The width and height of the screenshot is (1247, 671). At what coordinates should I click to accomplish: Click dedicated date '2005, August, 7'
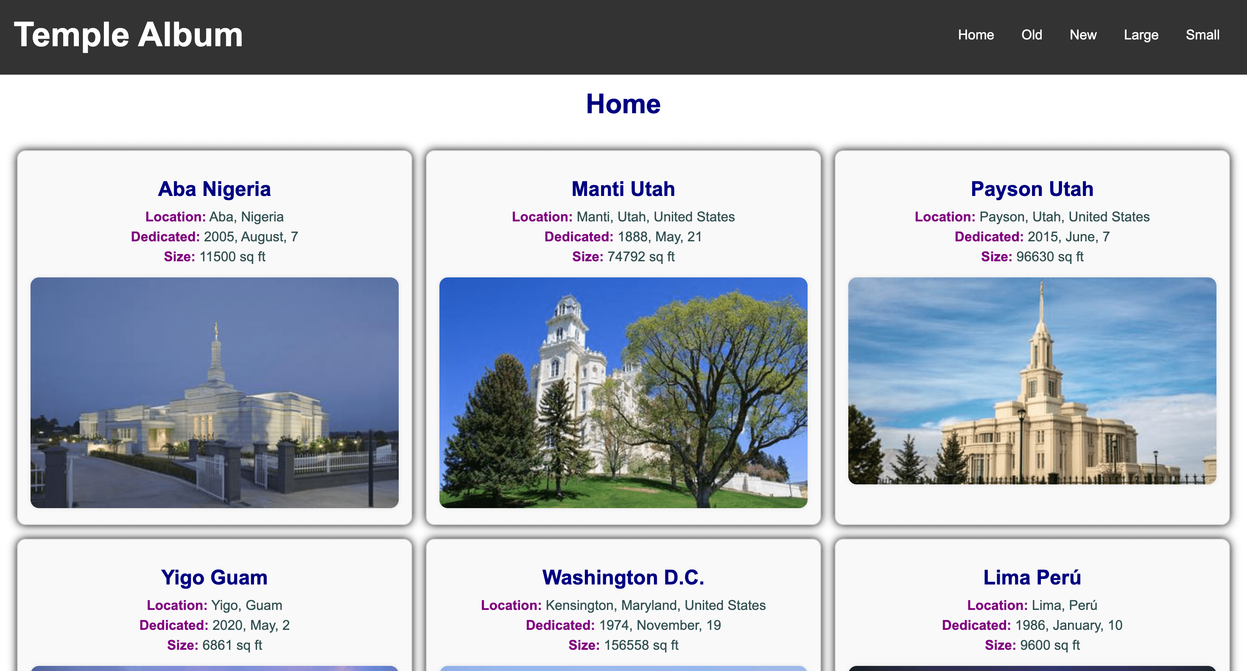click(x=251, y=237)
